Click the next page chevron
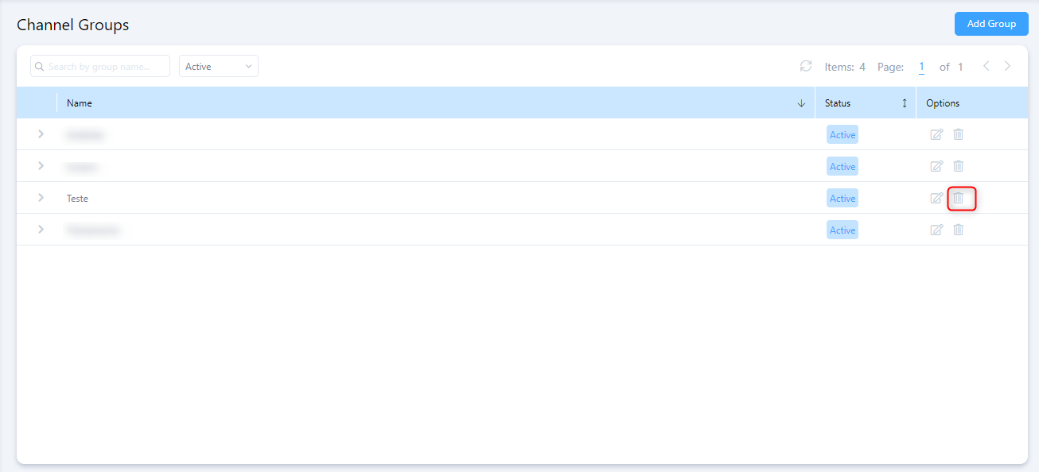 coord(1007,66)
